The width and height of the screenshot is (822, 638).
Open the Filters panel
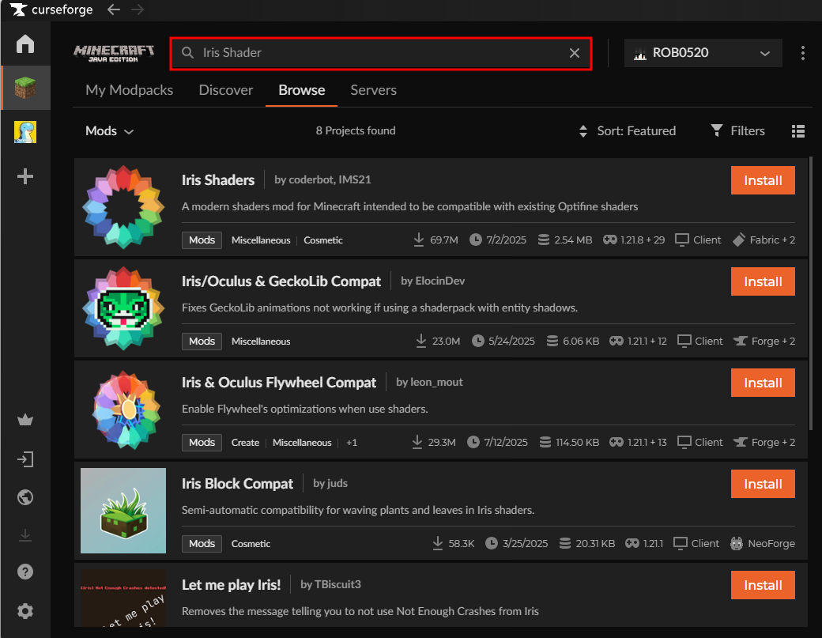point(737,131)
